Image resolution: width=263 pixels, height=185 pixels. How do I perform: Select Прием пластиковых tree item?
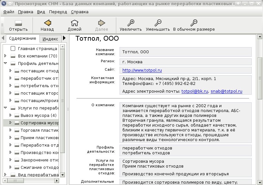(x=40, y=138)
